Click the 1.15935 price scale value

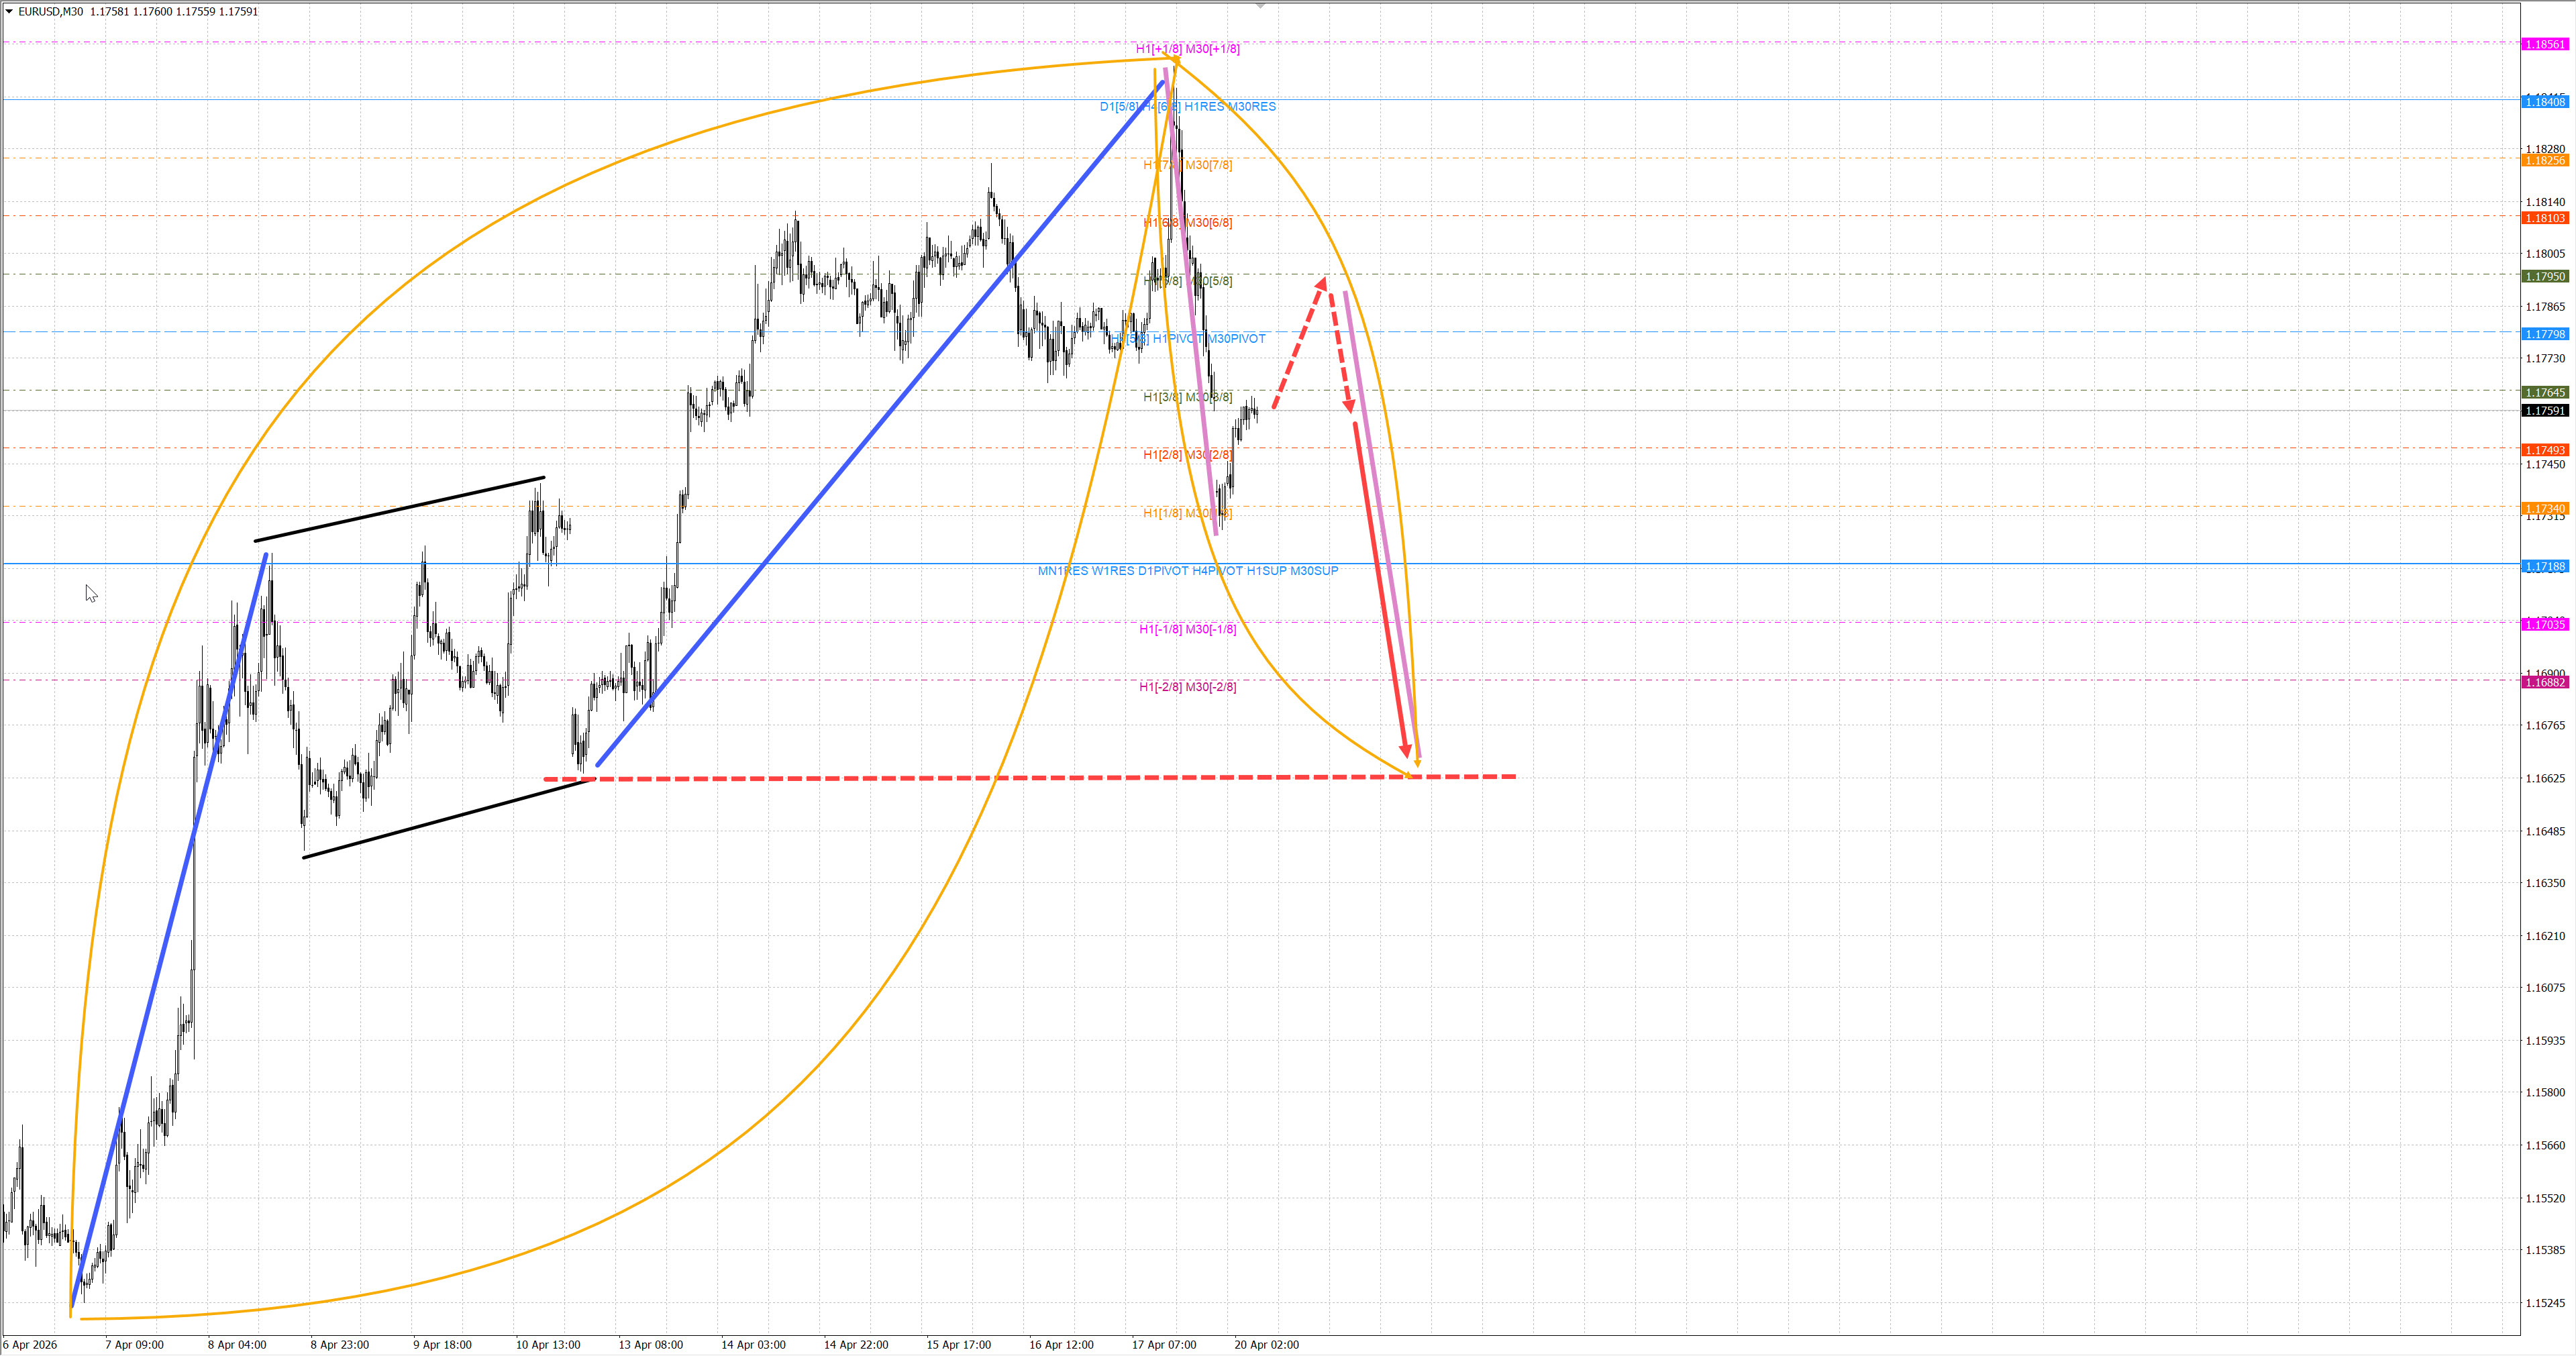click(x=2545, y=1041)
